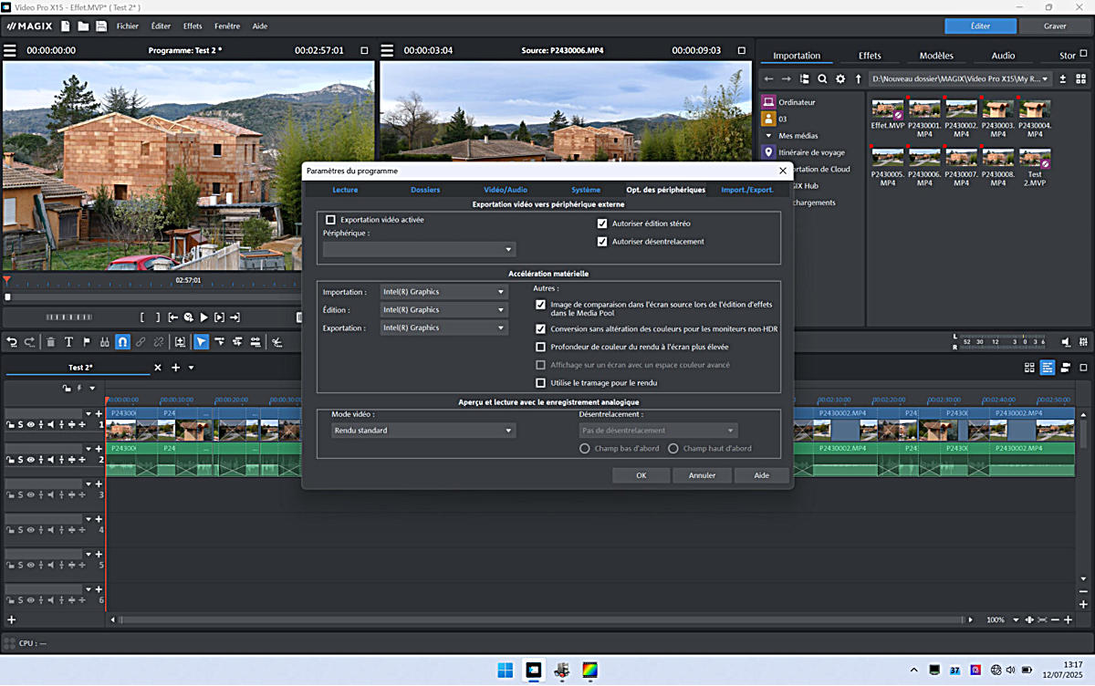Click the Annuler button
Viewport: 1095px width, 686px height.
click(702, 475)
